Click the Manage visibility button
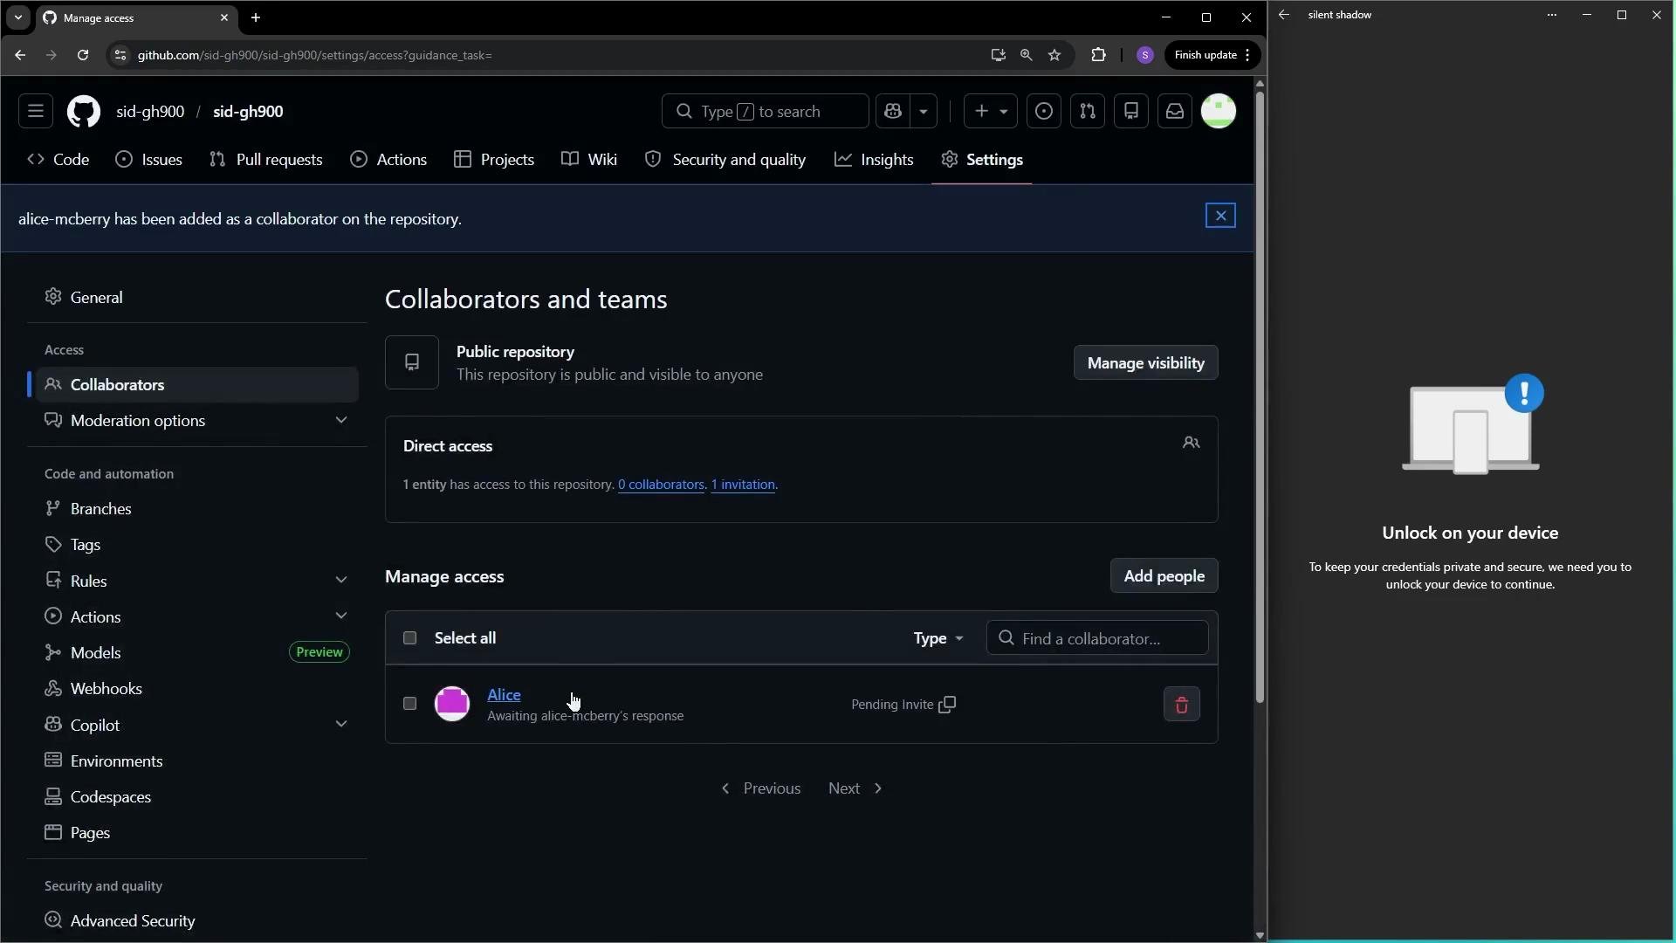1676x943 pixels. click(x=1145, y=363)
